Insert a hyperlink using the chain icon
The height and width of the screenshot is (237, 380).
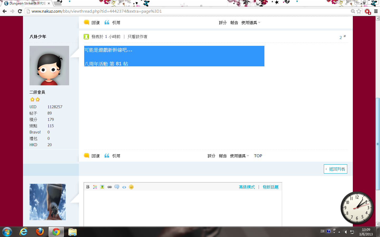click(110, 187)
